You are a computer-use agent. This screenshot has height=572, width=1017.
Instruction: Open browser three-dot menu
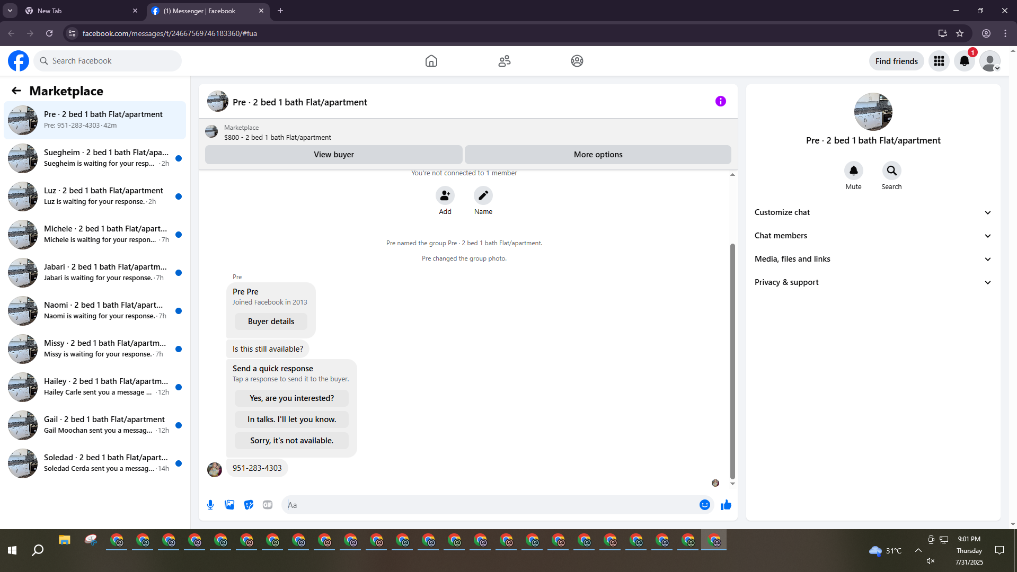1005,33
